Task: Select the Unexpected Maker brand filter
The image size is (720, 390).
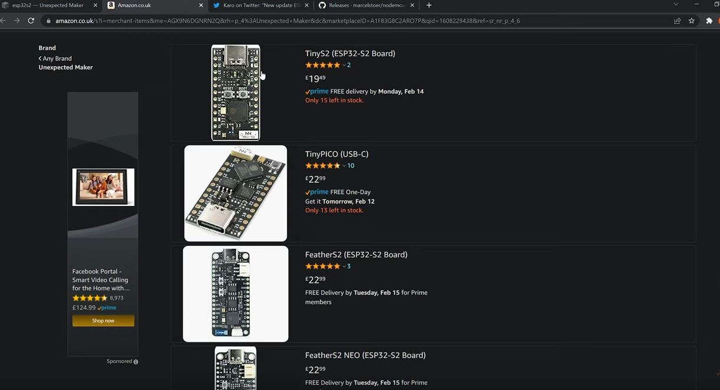Action: point(65,67)
